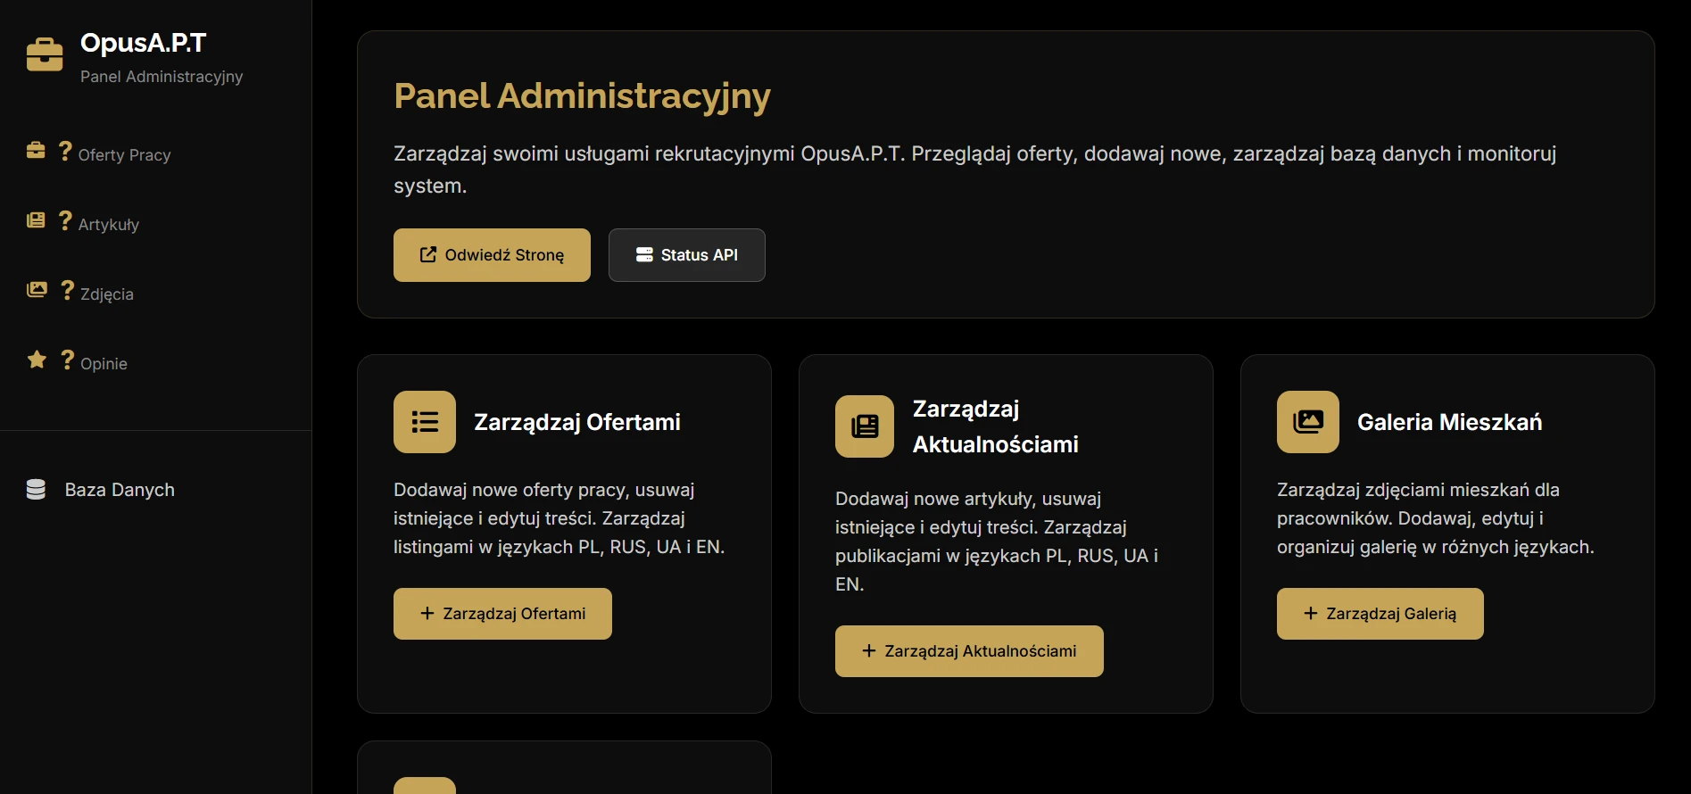Click the Galeria Mieszkań card heading

tap(1449, 422)
